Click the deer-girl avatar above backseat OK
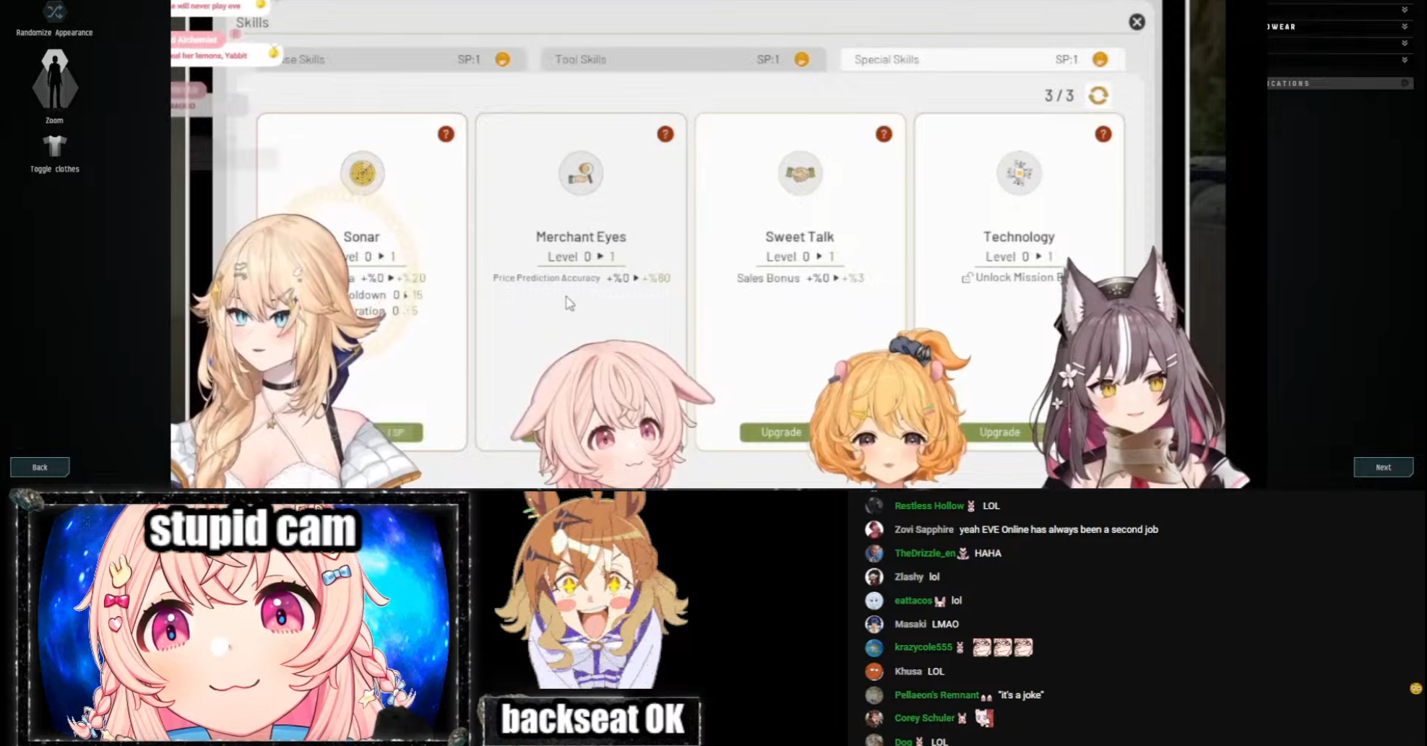Screen dimensions: 1427x746 tap(591, 591)
